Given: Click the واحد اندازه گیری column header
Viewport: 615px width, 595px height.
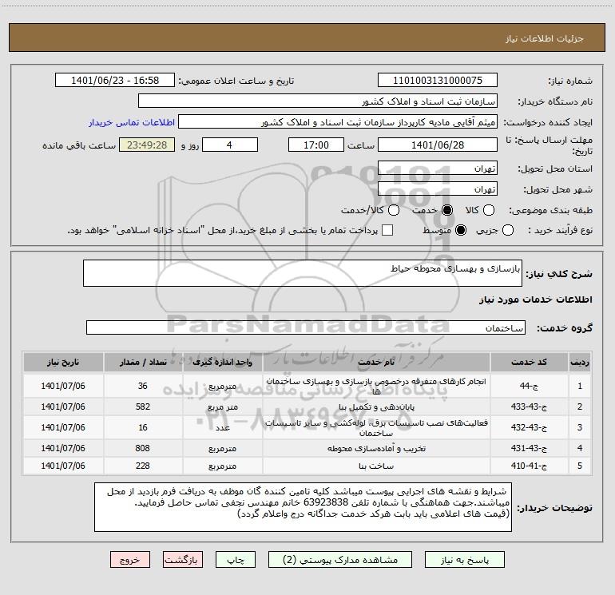Looking at the screenshot, I should [x=222, y=362].
